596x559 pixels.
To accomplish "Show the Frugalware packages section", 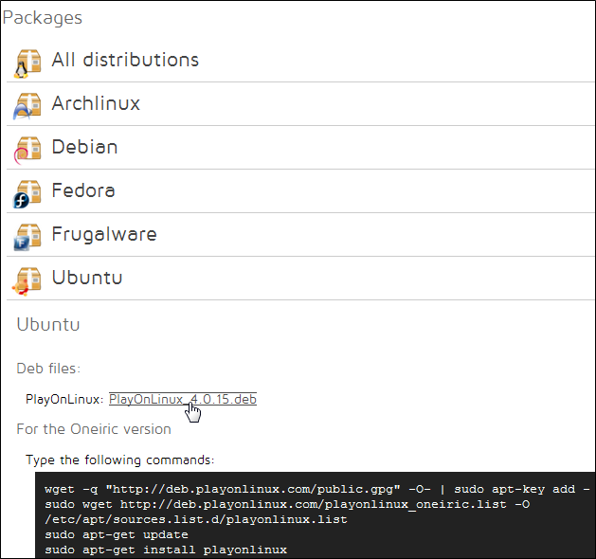I will (x=104, y=234).
